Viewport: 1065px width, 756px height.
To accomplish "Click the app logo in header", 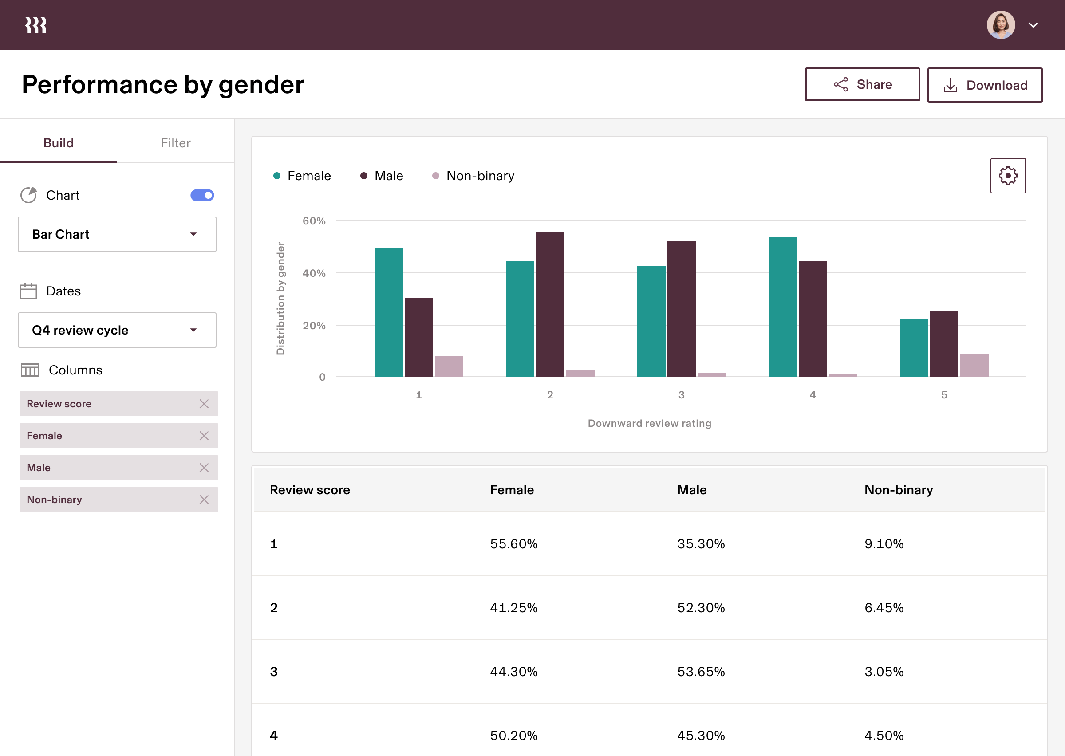I will click(x=36, y=25).
